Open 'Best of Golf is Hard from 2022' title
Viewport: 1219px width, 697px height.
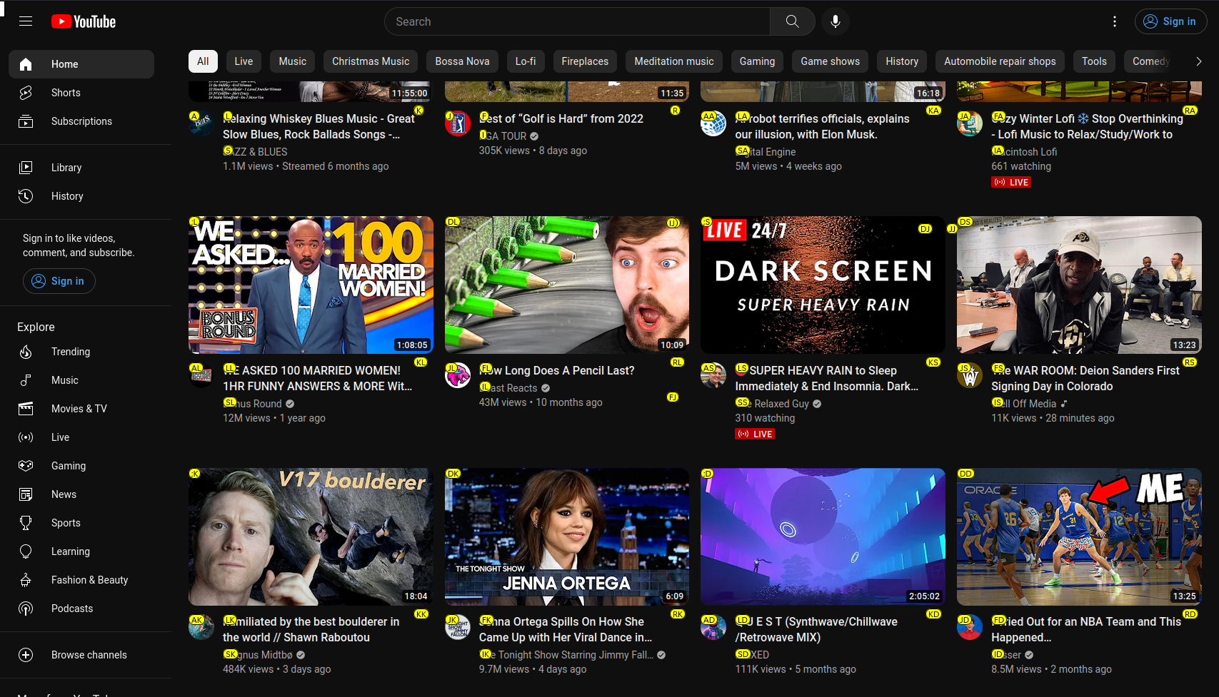click(x=561, y=118)
